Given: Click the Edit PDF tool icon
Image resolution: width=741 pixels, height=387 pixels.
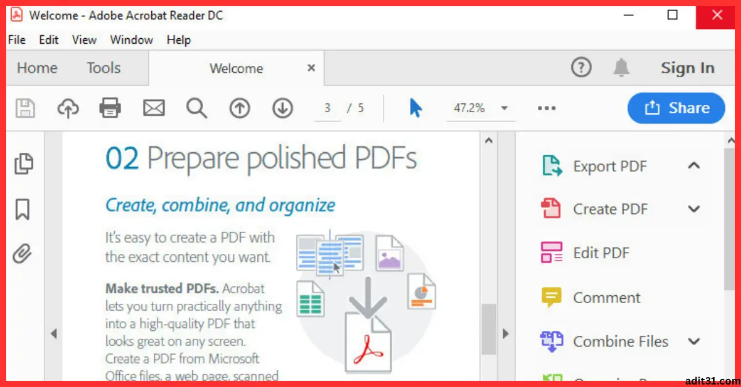Looking at the screenshot, I should 551,253.
